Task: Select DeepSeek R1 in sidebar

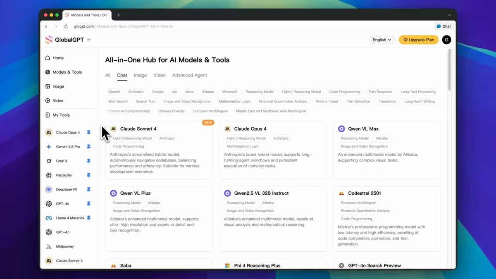Action: point(67,189)
